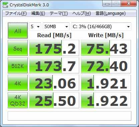Open the drive selection dropdown C: 3%
The width and height of the screenshot is (139, 127).
[101, 26]
